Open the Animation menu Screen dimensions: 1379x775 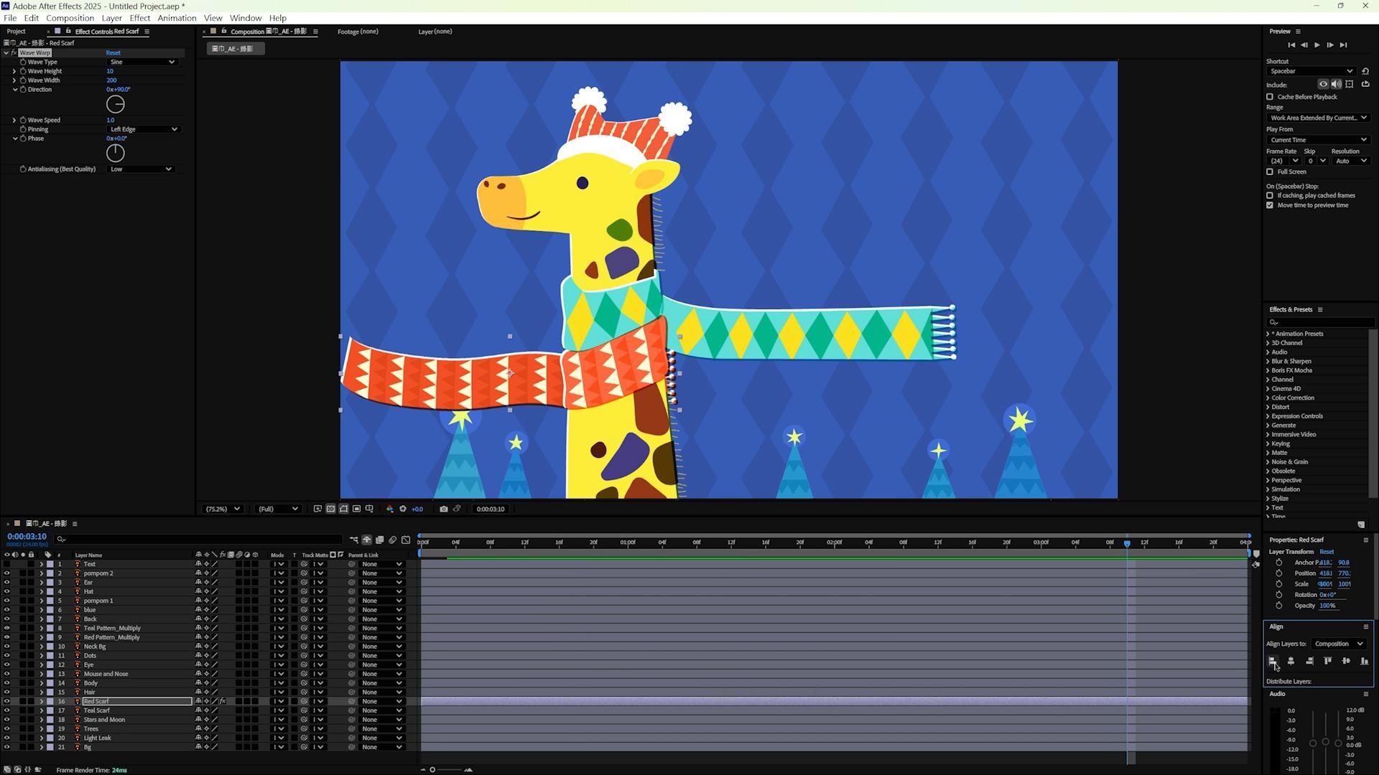point(177,18)
